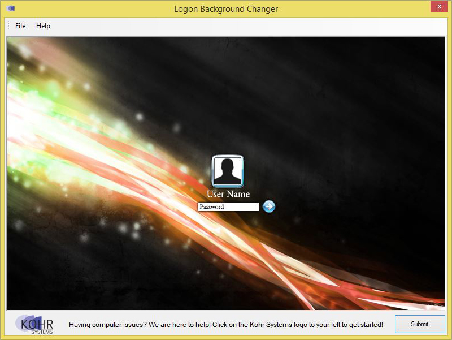Click the Submit button
Screen dimensions: 452x340
click(420, 324)
